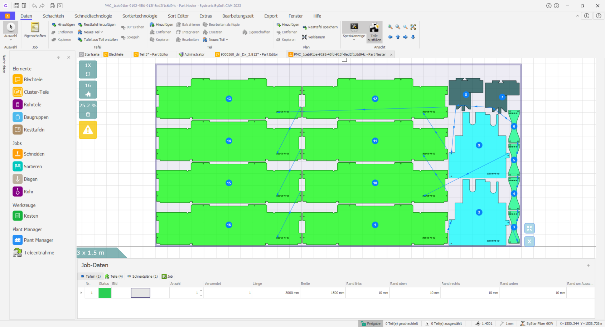Select the Schneiden job icon
The image size is (605, 327).
(x=18, y=154)
